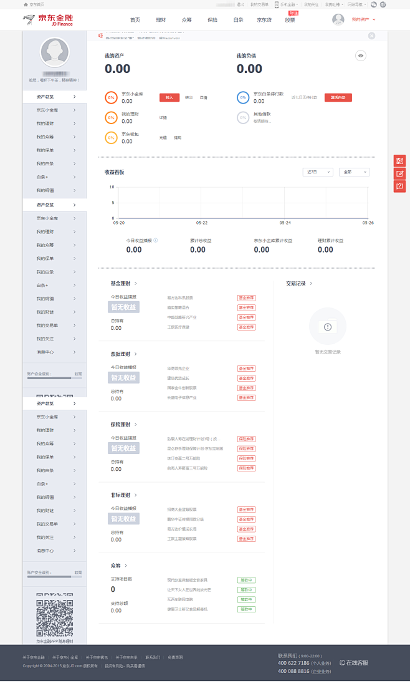The width and height of the screenshot is (410, 686).
Task: Click the large profile avatar in sidebar
Action: [55, 52]
